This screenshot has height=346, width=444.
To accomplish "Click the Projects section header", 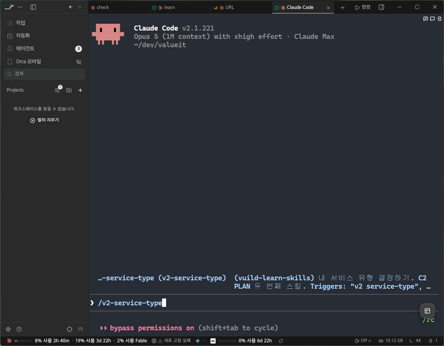I will coord(15,90).
